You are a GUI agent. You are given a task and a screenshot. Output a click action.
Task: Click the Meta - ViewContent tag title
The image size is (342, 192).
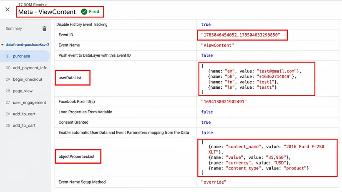click(x=47, y=12)
